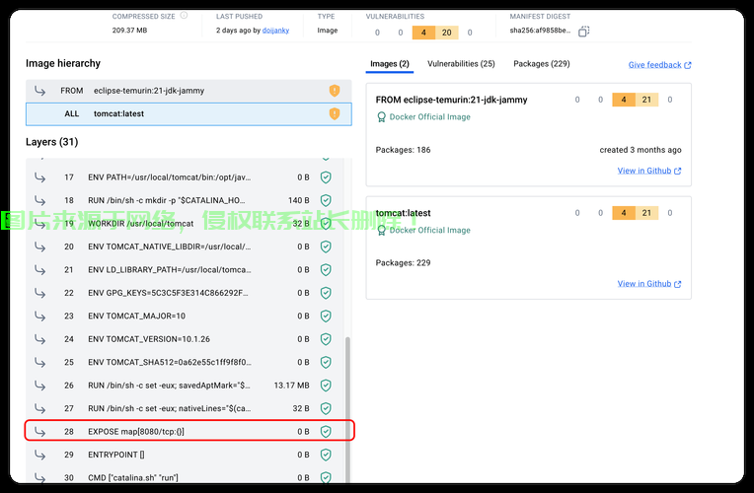The width and height of the screenshot is (754, 493).
Task: Click the green shield for layer 18
Action: [326, 200]
